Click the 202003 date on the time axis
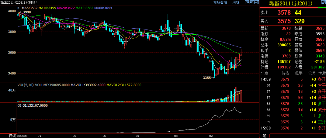326x138 pixels. click(x=22, y=136)
